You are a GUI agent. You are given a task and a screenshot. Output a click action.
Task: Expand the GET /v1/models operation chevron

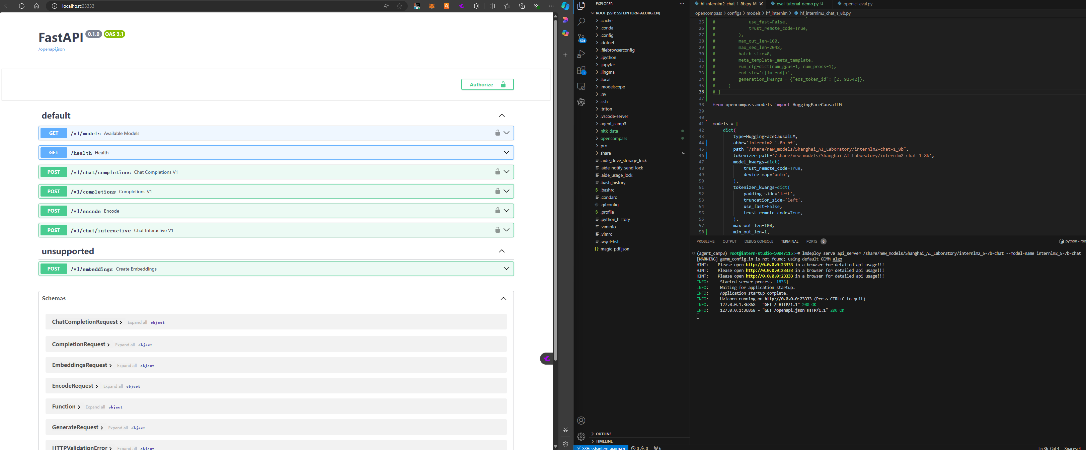[x=506, y=133]
